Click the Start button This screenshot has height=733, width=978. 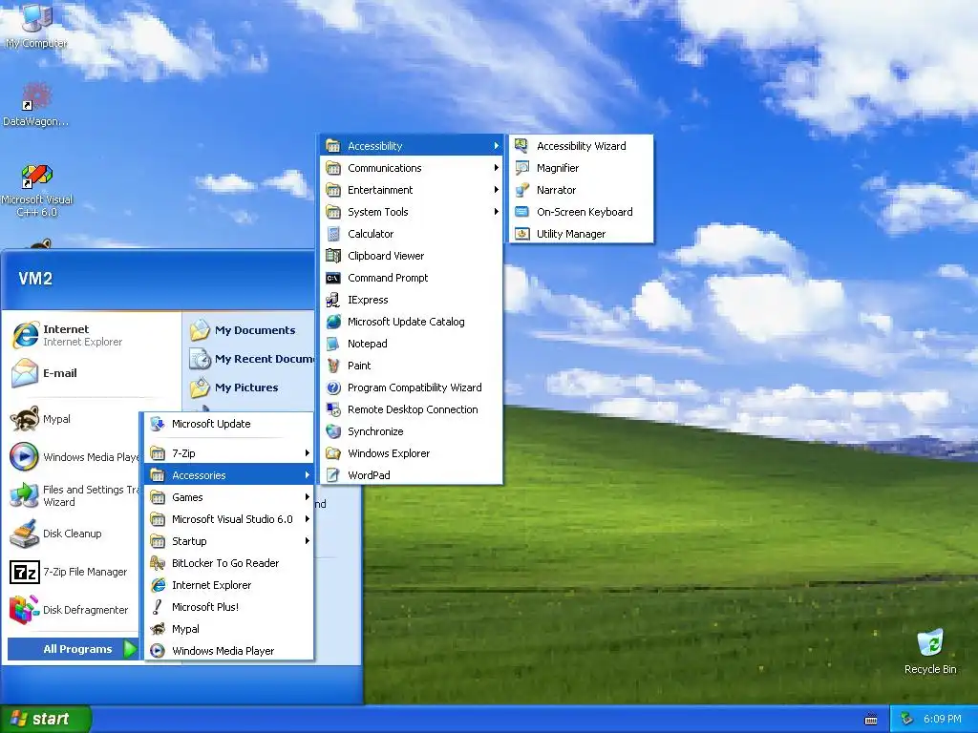coord(46,719)
